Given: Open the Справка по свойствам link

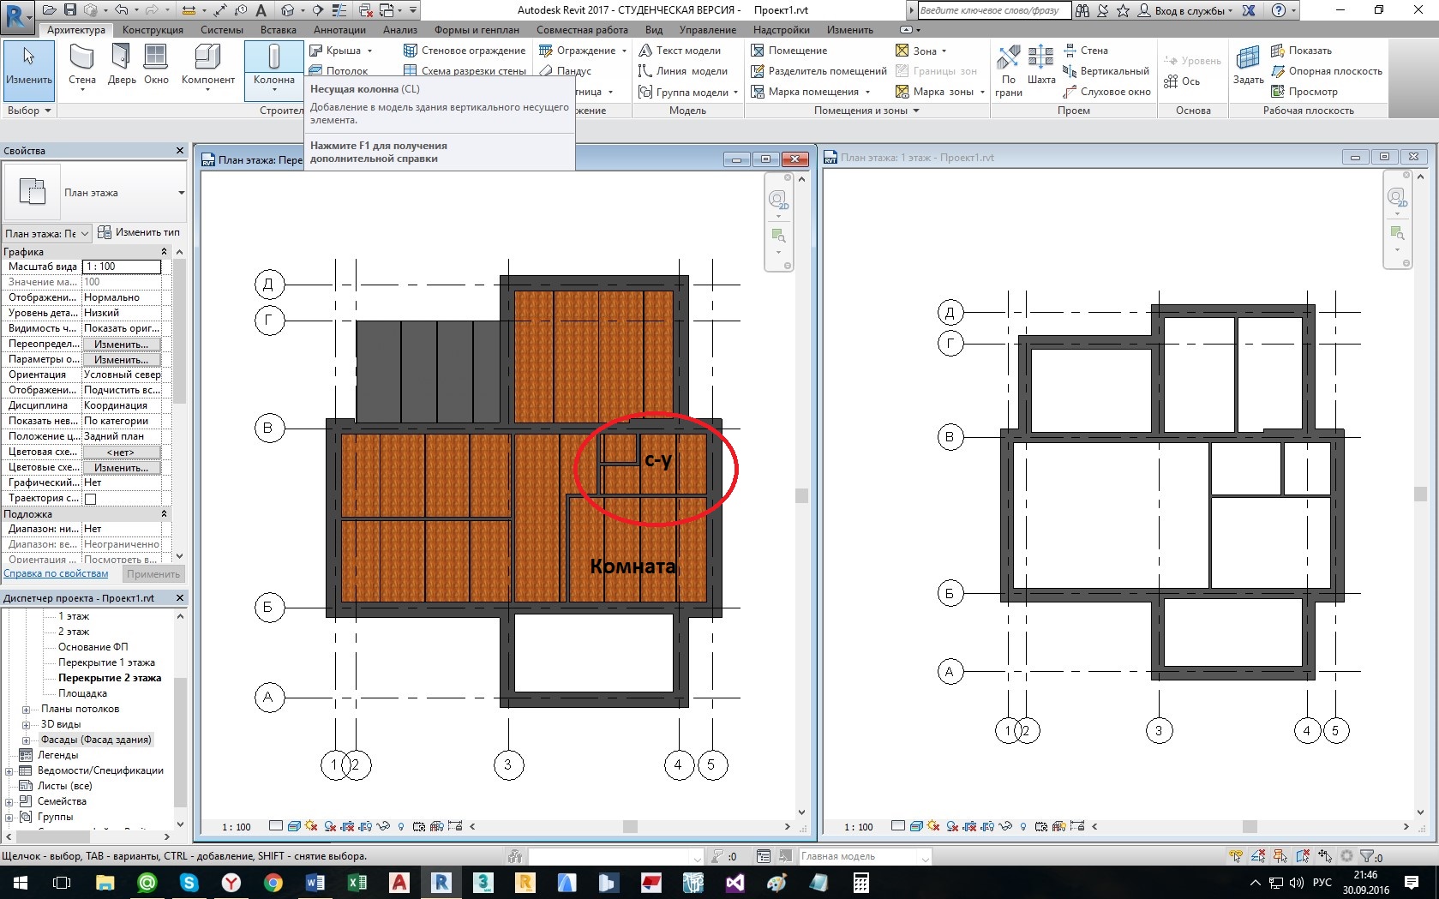Looking at the screenshot, I should click(56, 574).
